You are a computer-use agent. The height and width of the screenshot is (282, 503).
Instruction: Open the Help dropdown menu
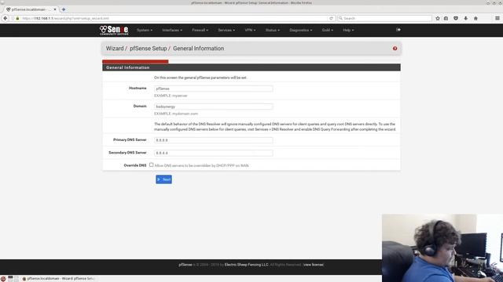pos(348,30)
